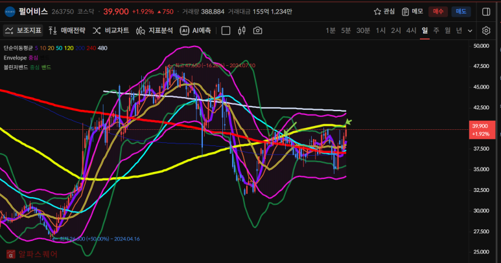Click the candlestick chart type icon
This screenshot has width=501, height=263.
click(x=242, y=30)
